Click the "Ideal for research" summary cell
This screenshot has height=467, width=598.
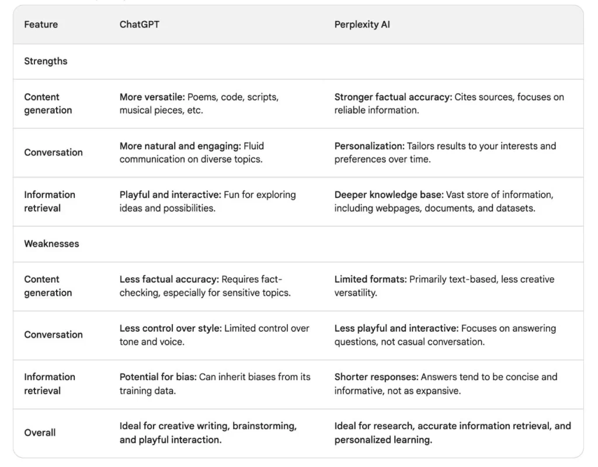click(452, 433)
